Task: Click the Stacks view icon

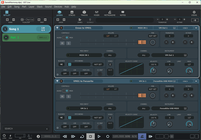Action: point(72,13)
